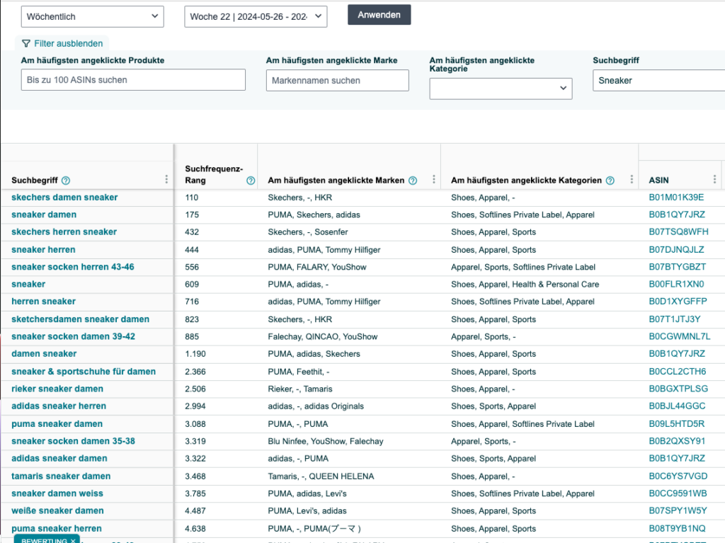Open ASIN B0B2QXSY91
Screen dimensions: 725x543
tap(677, 441)
